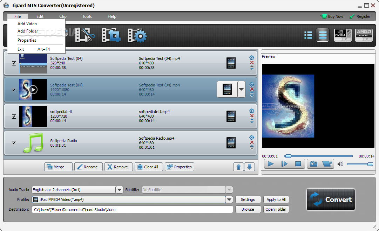The height and width of the screenshot is (231, 379).
Task: Open the Audio Track dropdown
Action: point(119,190)
